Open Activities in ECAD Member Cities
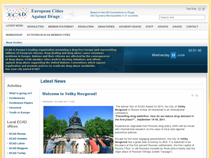Viewport: 211px width, 158px height. point(48,35)
